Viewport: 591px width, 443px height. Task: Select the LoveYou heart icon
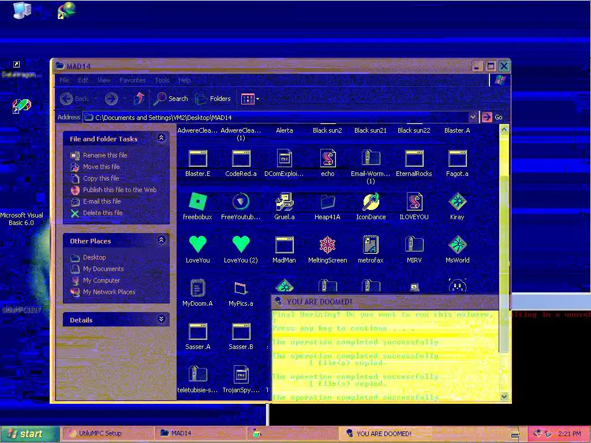tap(198, 244)
